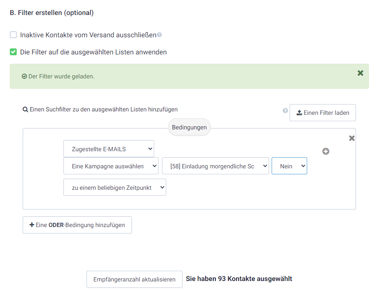Expand the Eine Kampagne auswählen dropdown
Image resolution: width=383 pixels, height=305 pixels.
pos(111,166)
